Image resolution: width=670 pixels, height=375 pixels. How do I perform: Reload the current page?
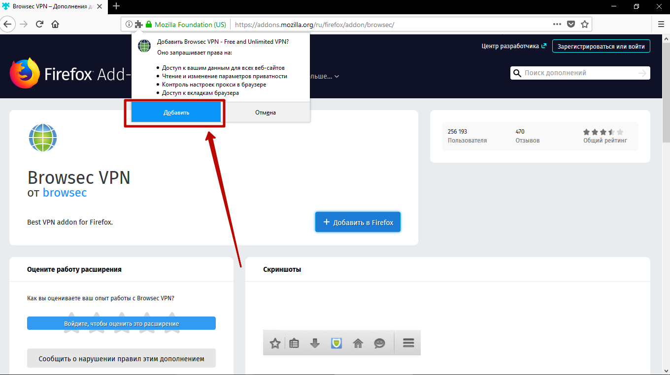point(40,24)
